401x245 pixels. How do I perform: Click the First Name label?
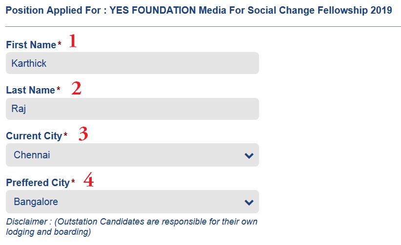point(31,45)
